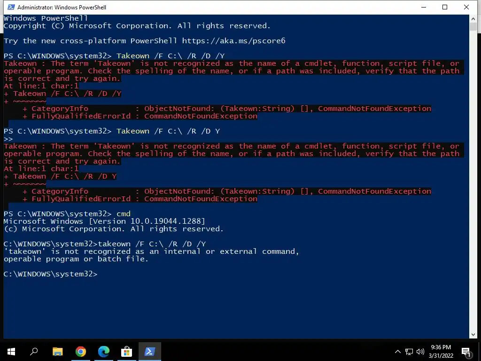
Task: Click the scrollbar up arrow
Action: tap(473, 19)
